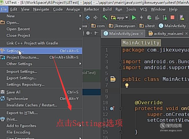Click Synchronize menu entry
Viewport: 189px width, 139px height.
[41, 99]
